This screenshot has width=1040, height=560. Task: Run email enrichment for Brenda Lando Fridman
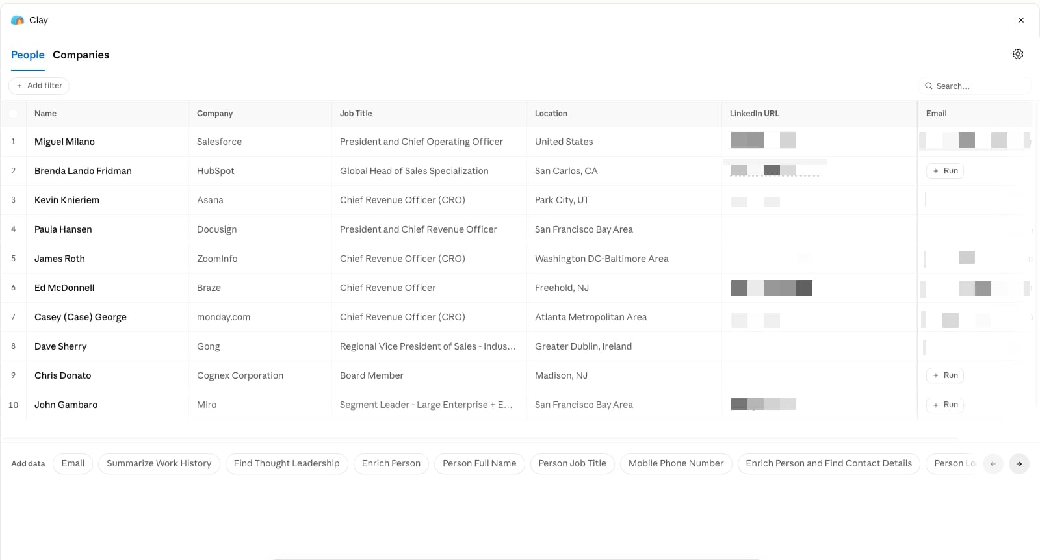tap(945, 171)
